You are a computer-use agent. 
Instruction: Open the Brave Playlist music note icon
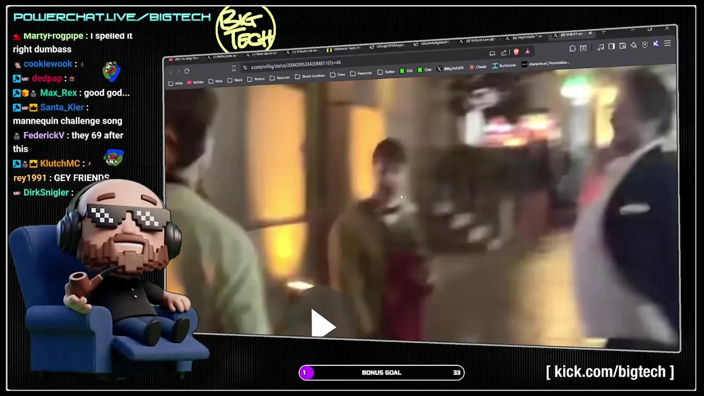[601, 47]
